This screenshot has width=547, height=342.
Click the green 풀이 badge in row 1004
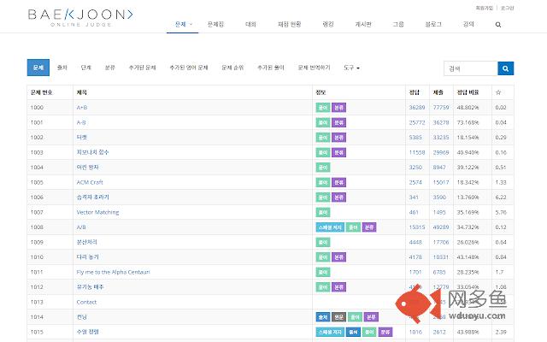323,168
